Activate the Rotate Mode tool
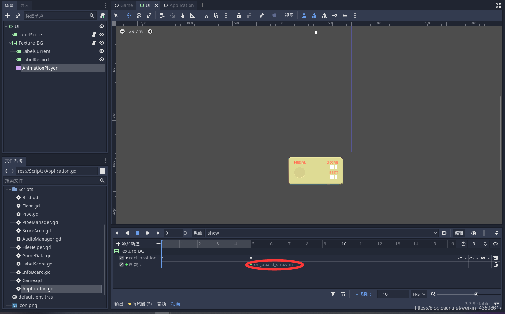 pos(139,15)
